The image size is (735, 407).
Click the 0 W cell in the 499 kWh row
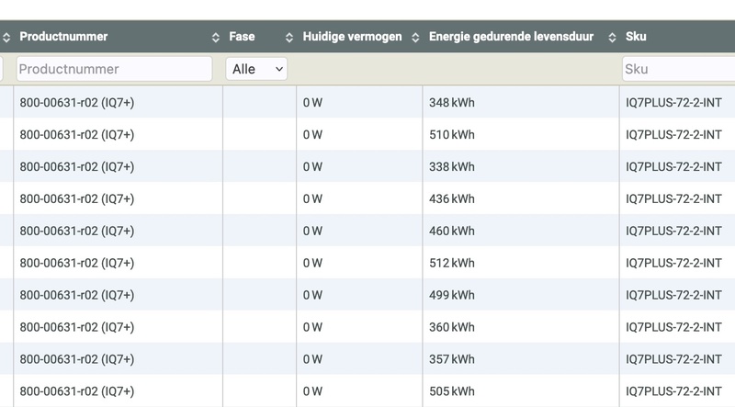(312, 296)
